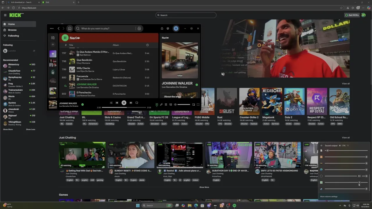Image resolution: width=372 pixels, height=209 pixels.
Task: Create playlist with plus icon in Spotify
Action: pyautogui.click(x=53, y=44)
